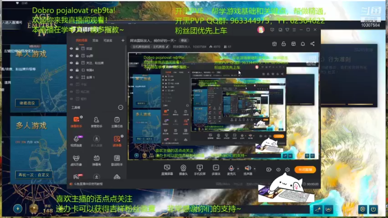
Task: Switch to the 我的场景 scene tab
Action: [x=81, y=40]
